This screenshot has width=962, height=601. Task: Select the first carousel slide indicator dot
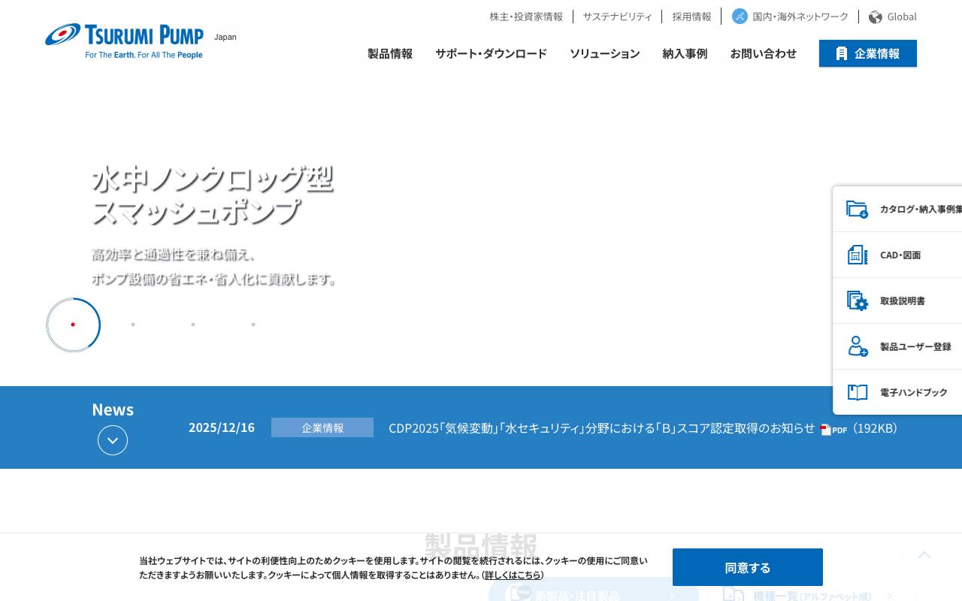(x=73, y=325)
